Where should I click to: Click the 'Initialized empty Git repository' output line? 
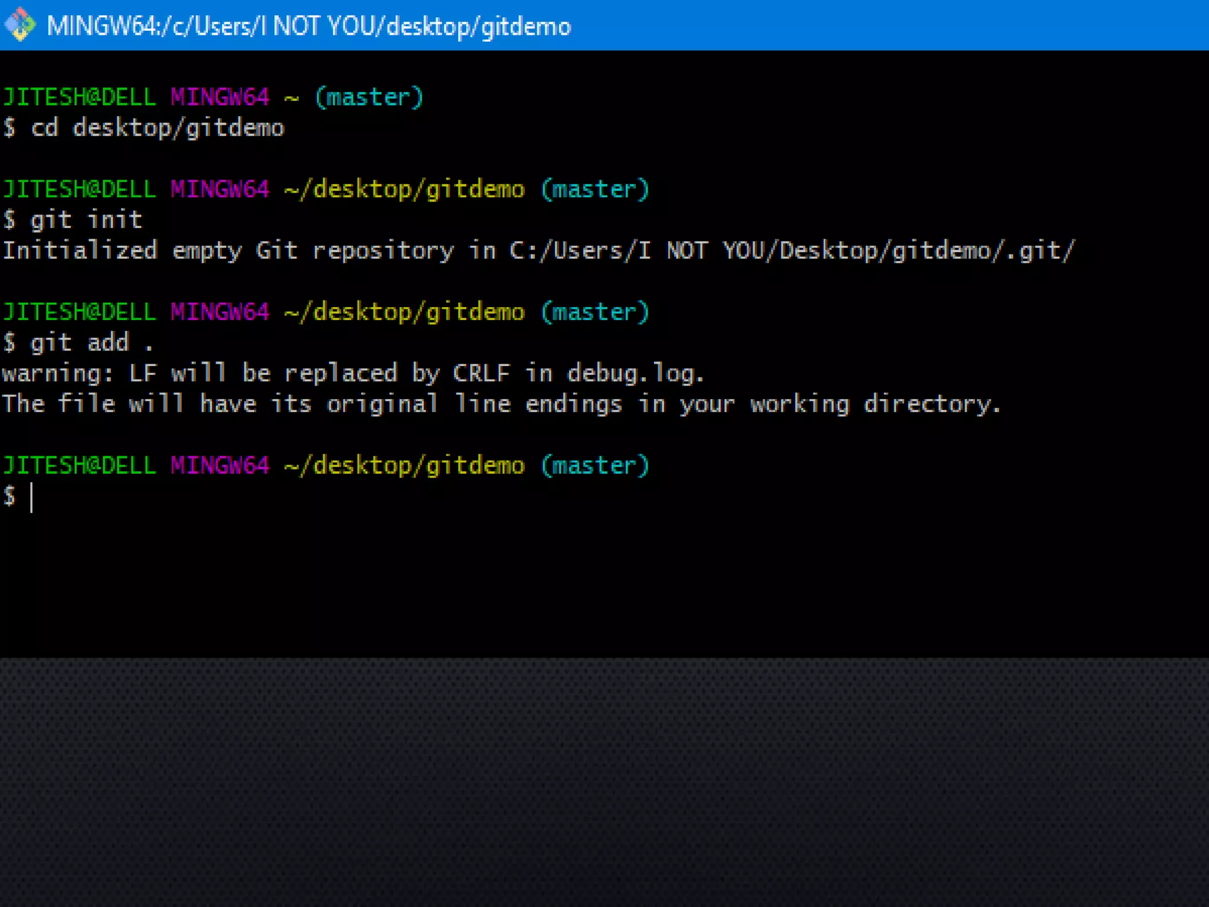pyautogui.click(x=227, y=251)
